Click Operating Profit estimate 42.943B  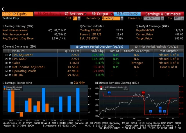point(73,71)
